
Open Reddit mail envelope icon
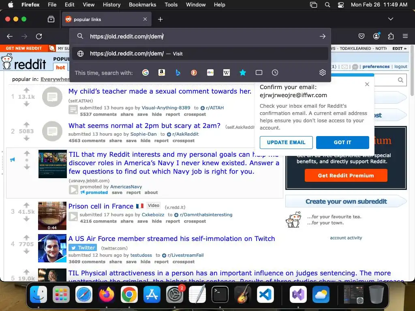pyautogui.click(x=344, y=67)
